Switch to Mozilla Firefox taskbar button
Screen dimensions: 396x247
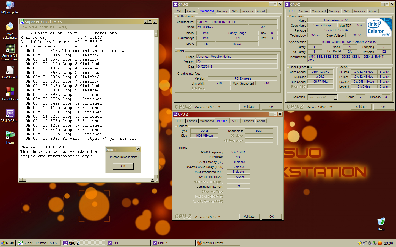click(218, 243)
